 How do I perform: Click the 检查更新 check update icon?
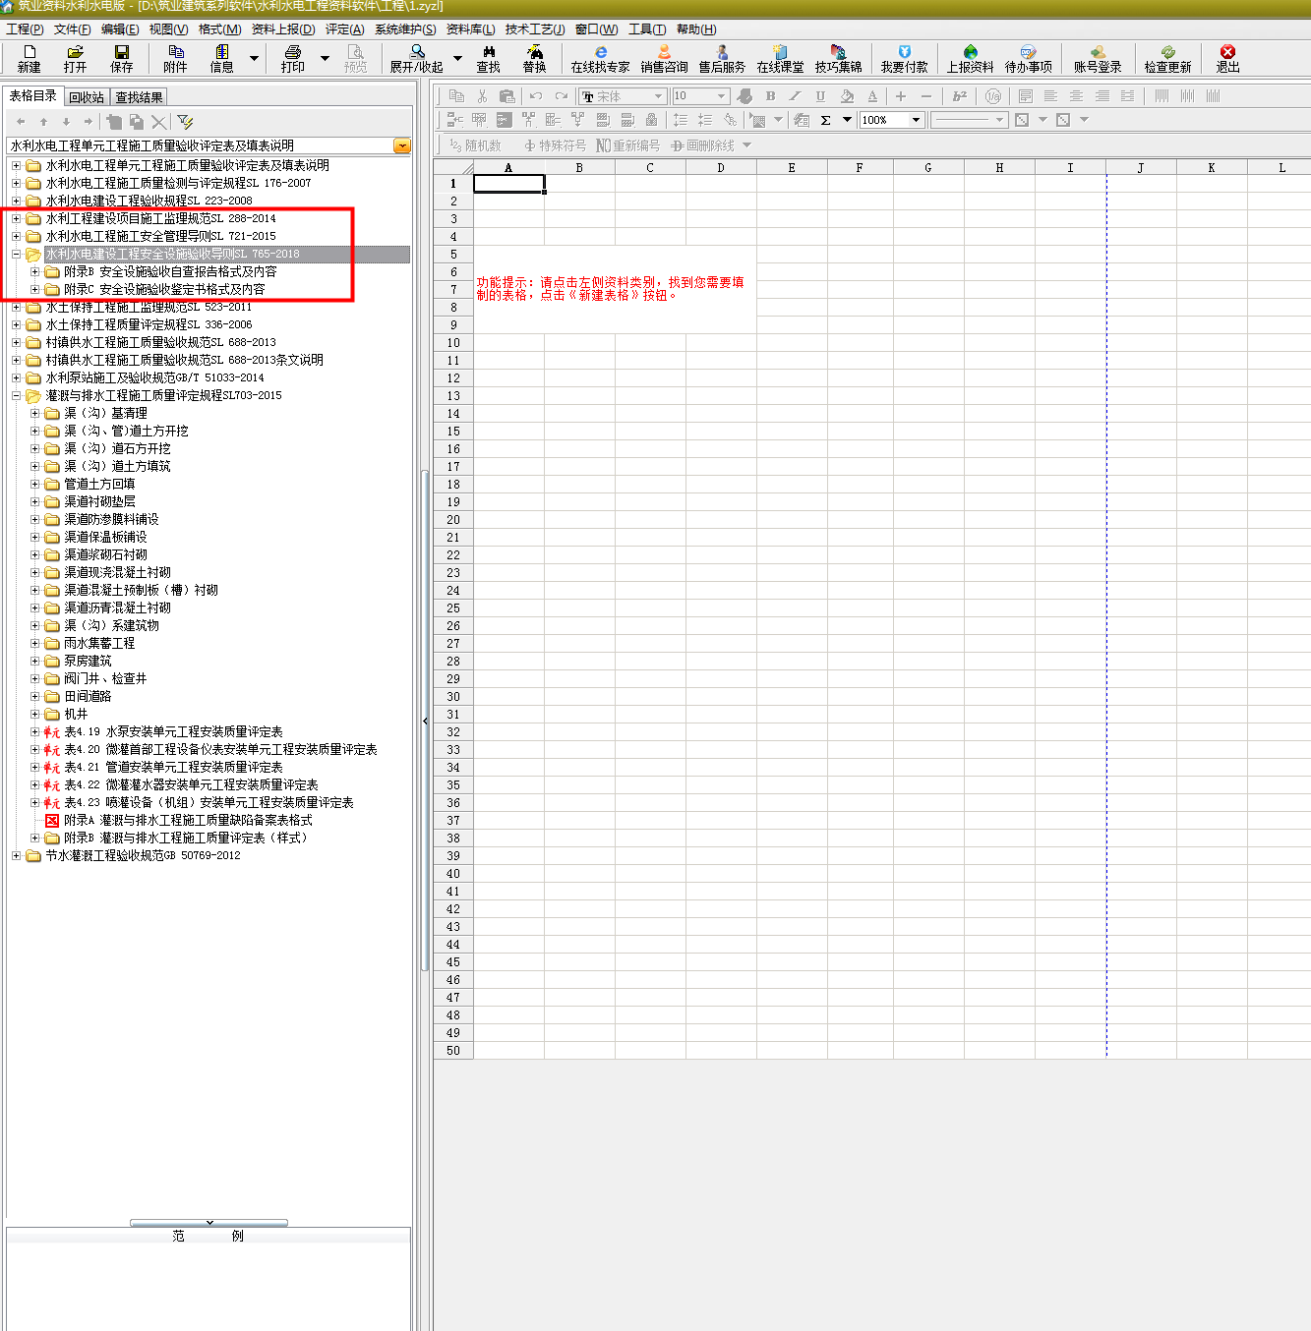coord(1167,59)
